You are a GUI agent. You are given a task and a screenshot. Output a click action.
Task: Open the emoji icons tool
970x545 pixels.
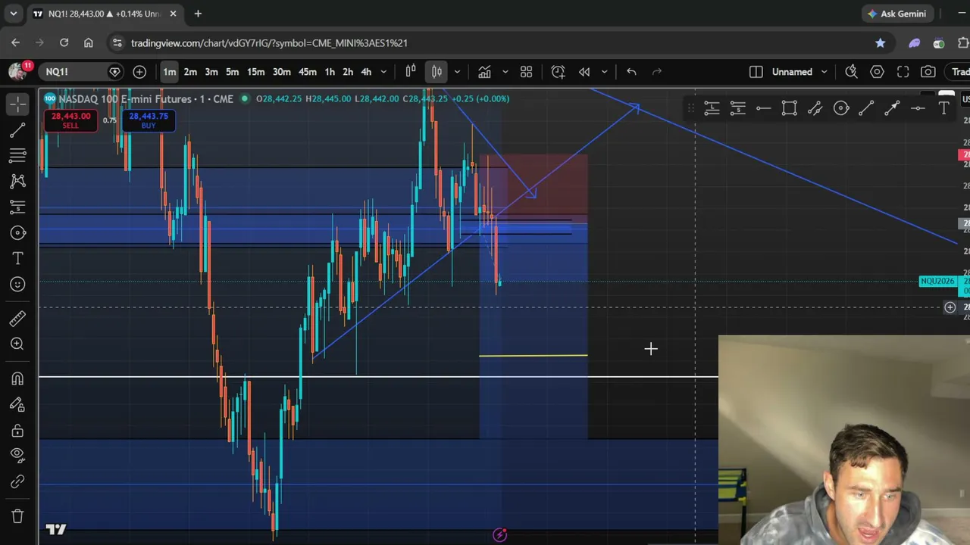point(17,284)
